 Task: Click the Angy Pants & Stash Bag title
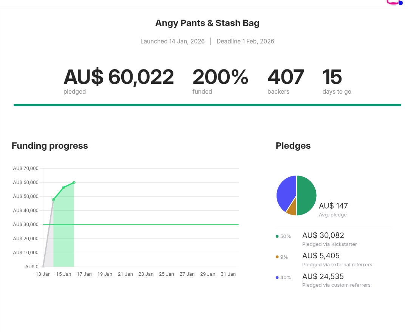click(207, 23)
